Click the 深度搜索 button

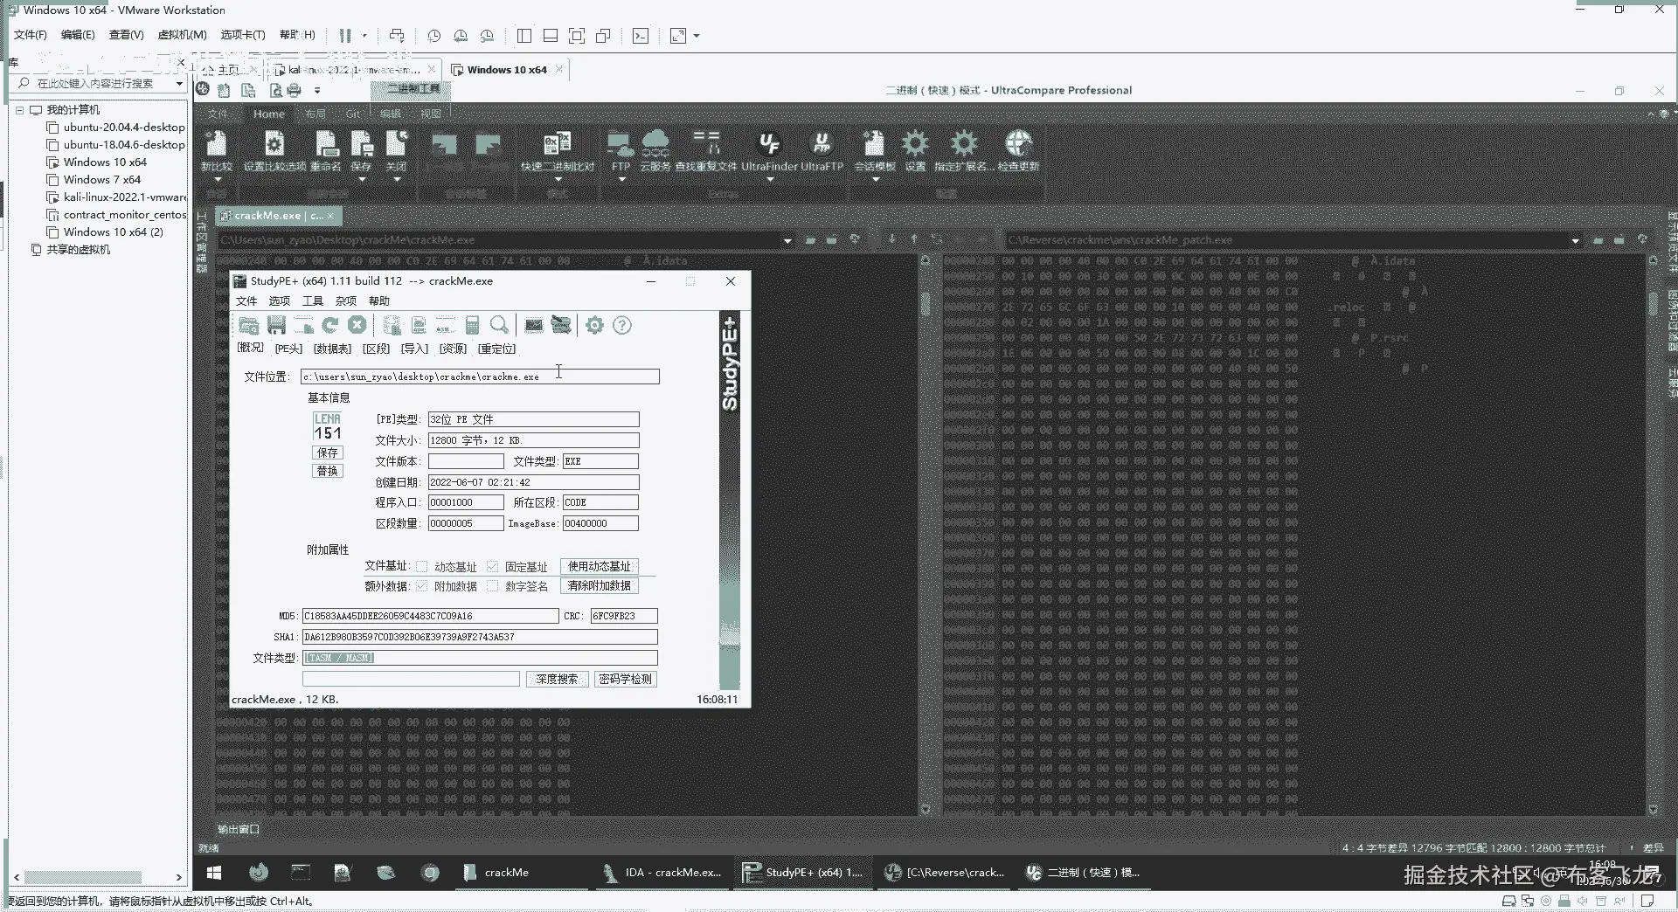pos(557,680)
